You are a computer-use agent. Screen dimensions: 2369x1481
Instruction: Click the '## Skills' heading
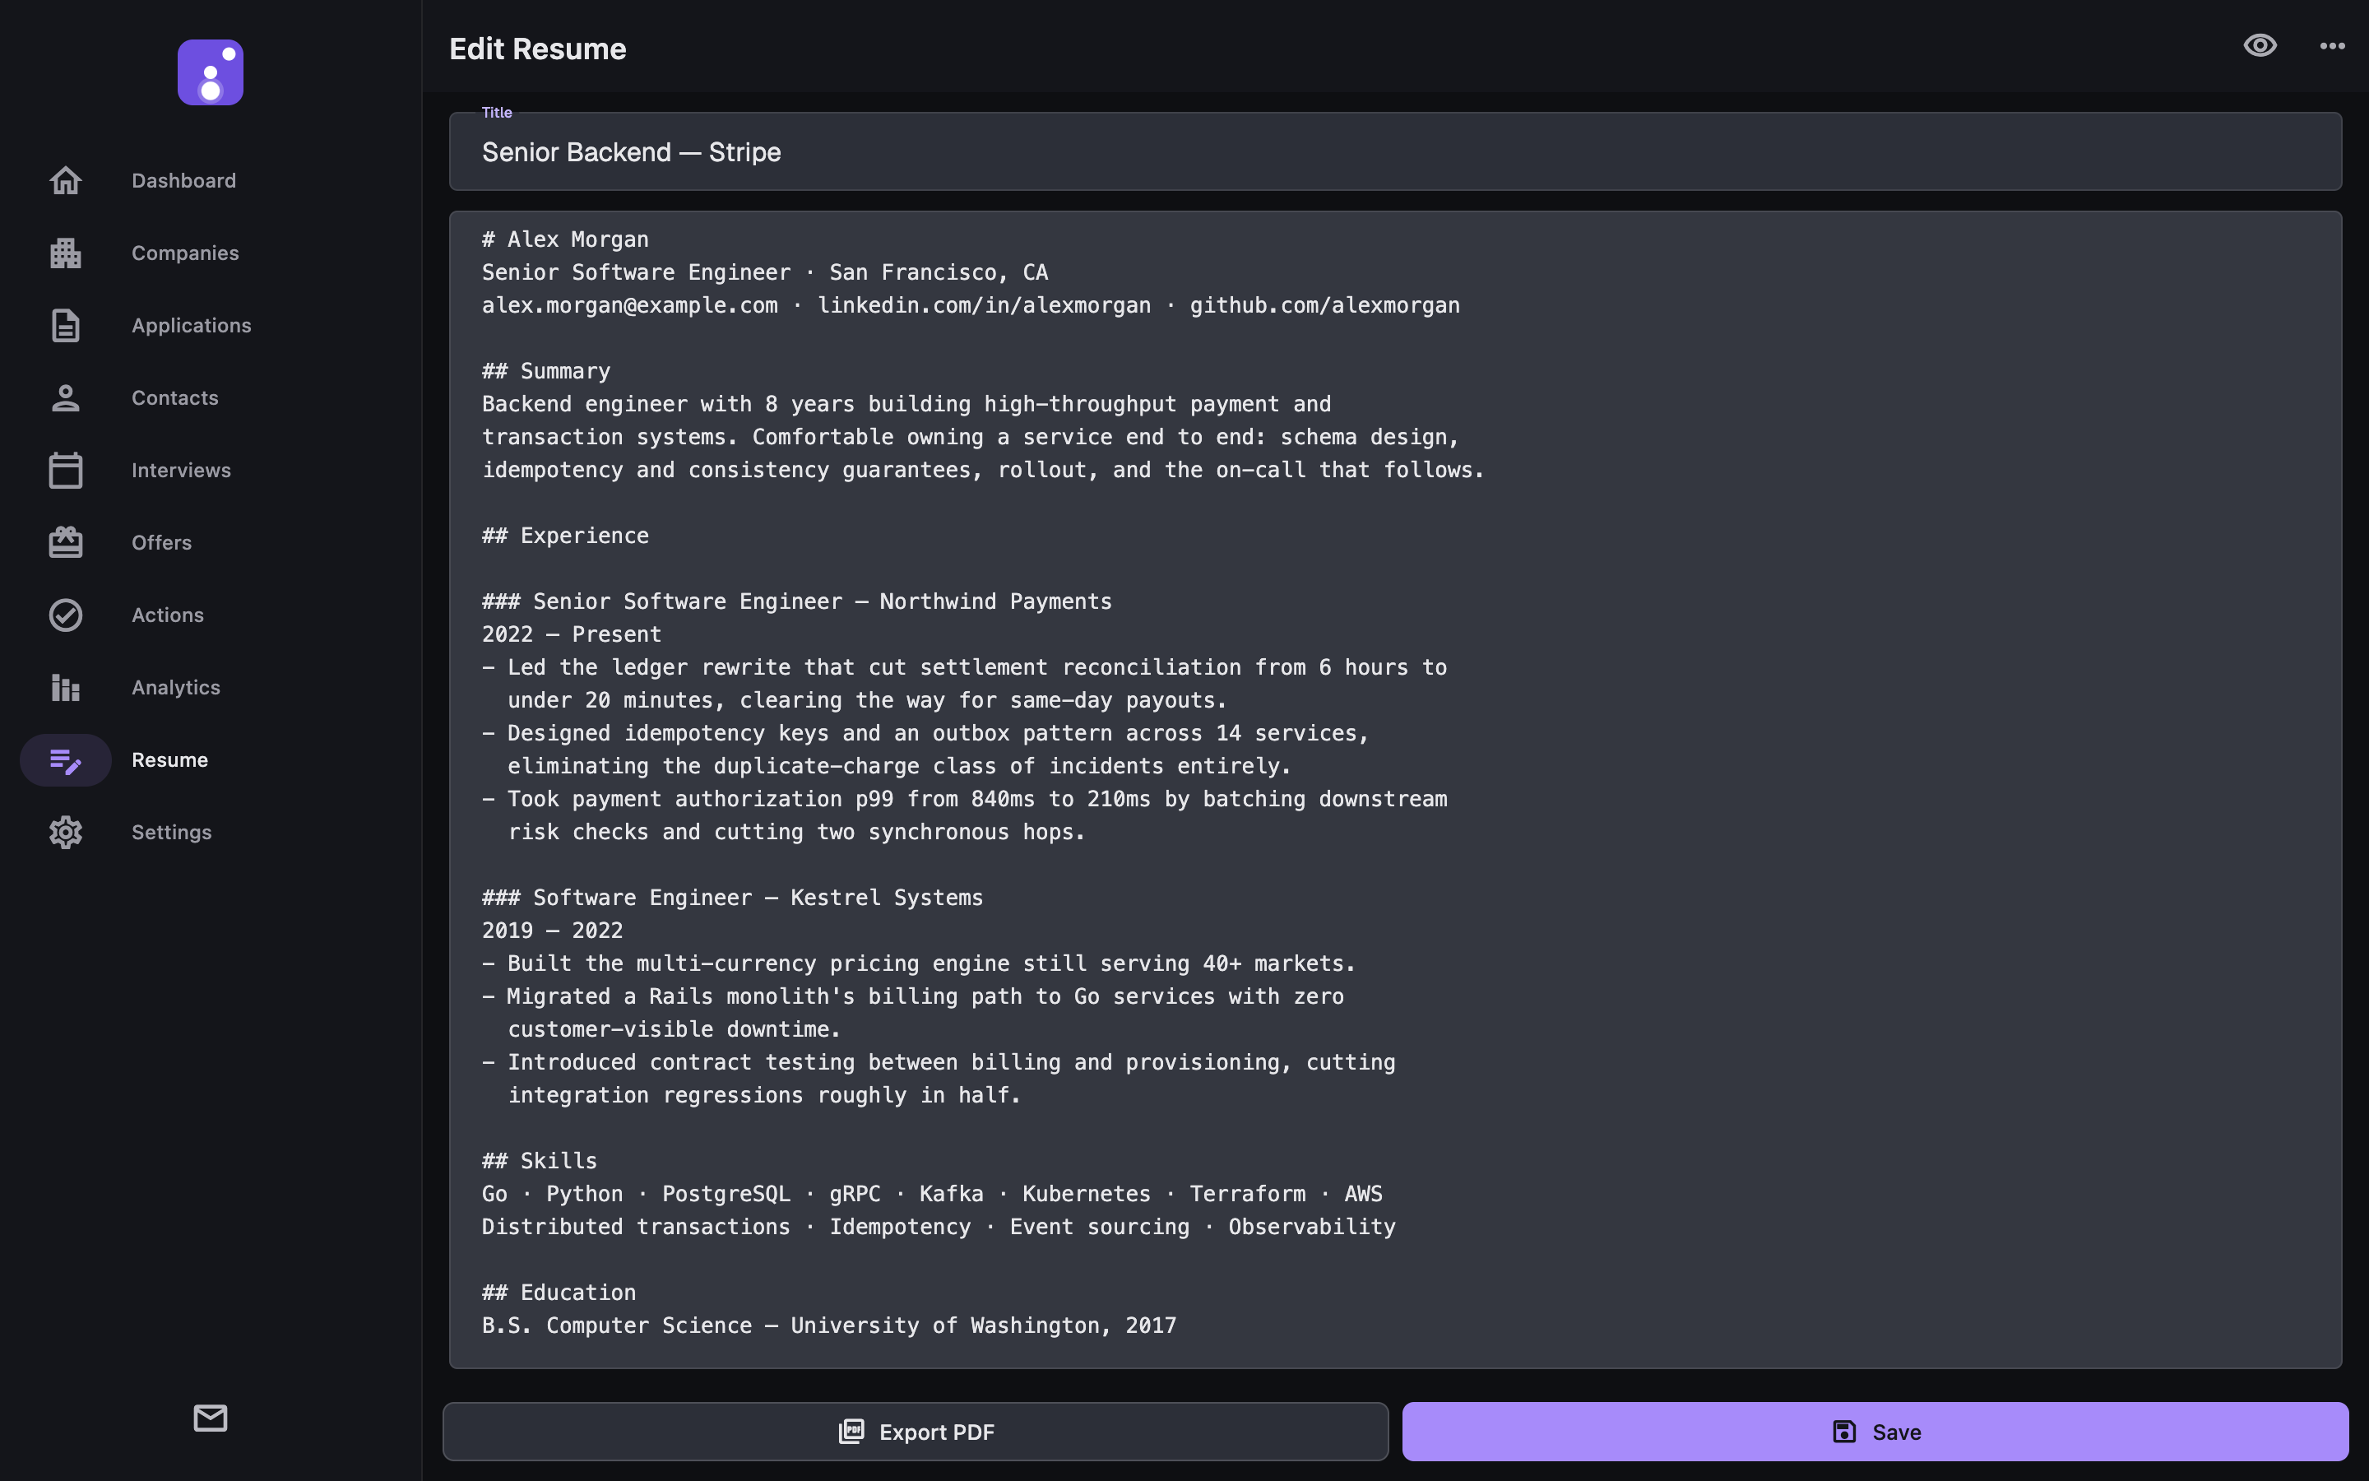(x=540, y=1161)
